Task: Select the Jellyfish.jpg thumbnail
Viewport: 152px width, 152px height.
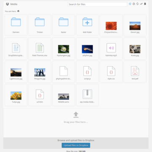Action: (87, 49)
